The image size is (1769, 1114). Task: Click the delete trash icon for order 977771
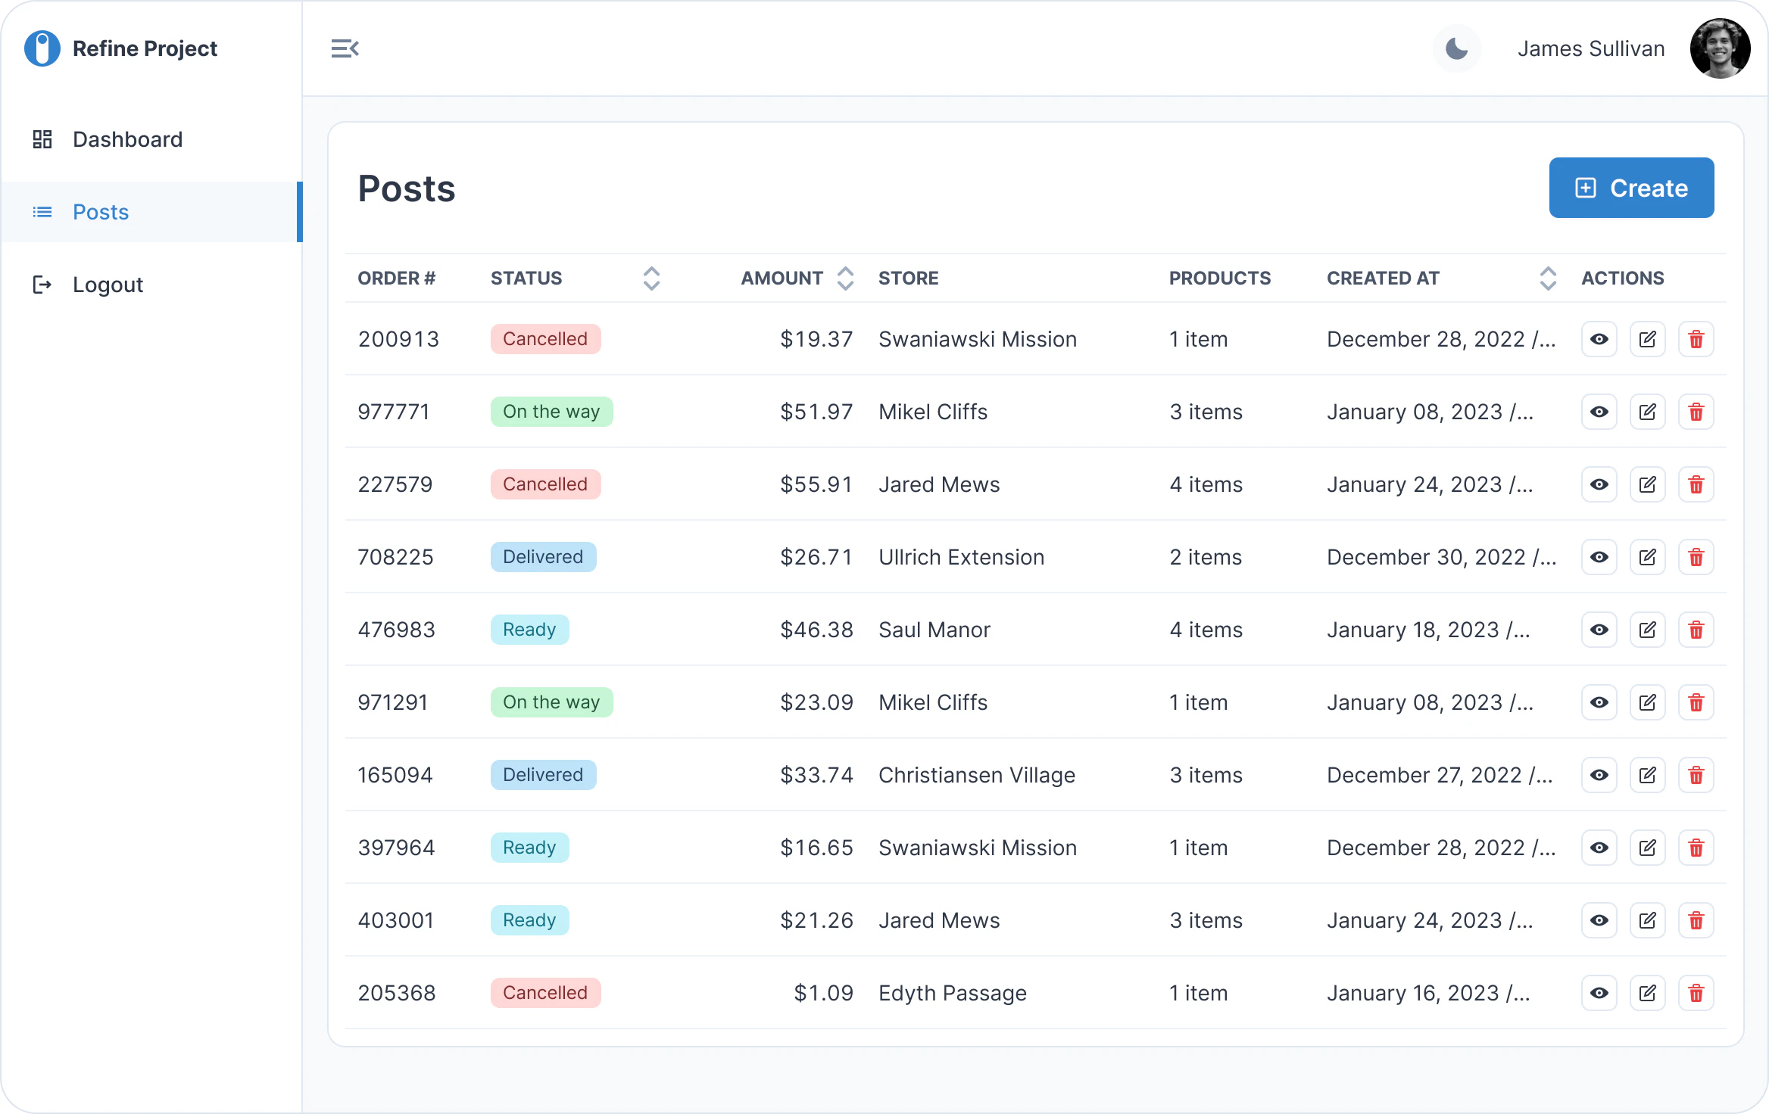coord(1696,412)
